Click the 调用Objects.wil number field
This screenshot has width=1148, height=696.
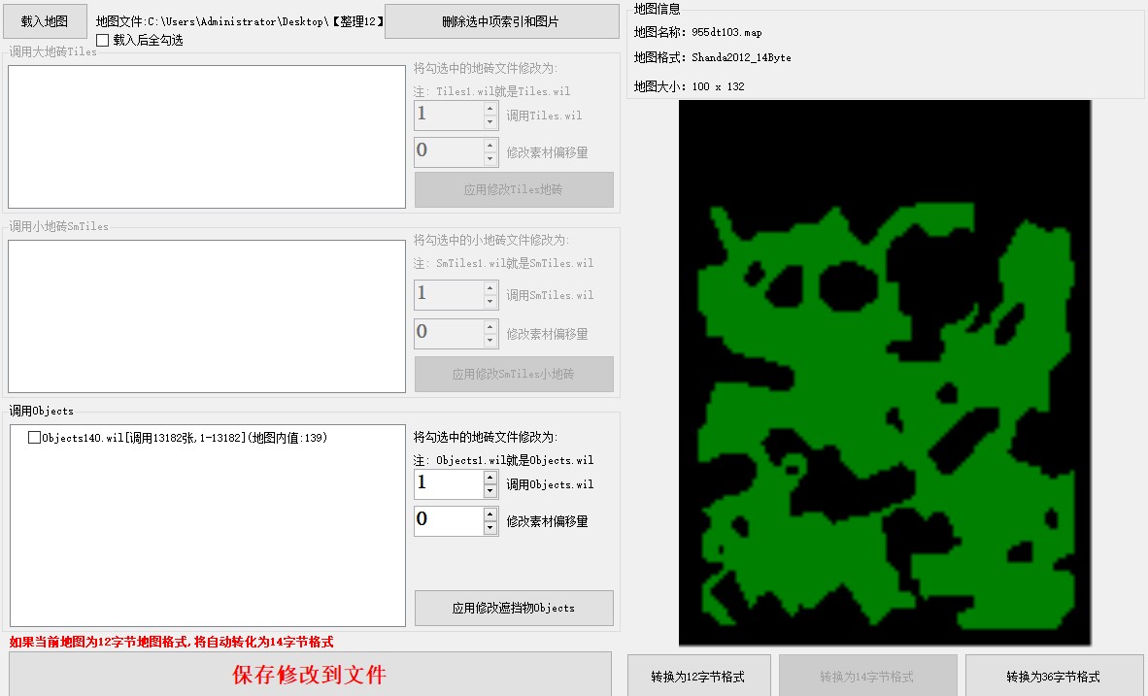[x=447, y=483]
